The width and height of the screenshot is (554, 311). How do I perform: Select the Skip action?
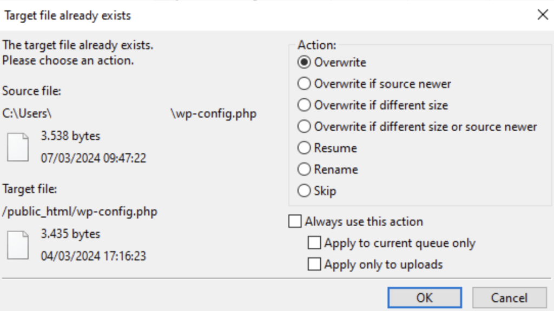[304, 190]
